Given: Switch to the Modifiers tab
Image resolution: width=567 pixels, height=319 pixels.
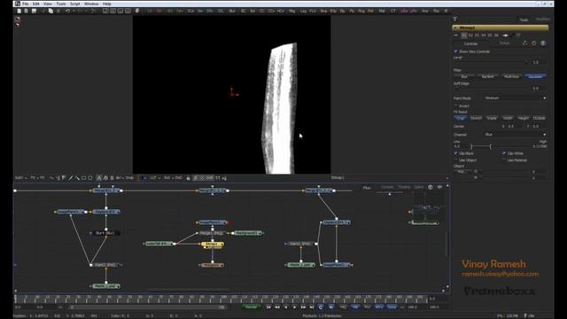Looking at the screenshot, I should tap(542, 19).
